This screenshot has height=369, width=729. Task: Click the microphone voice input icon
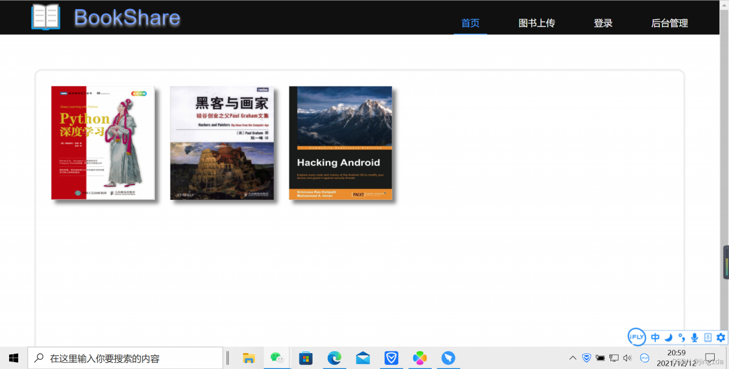click(695, 337)
